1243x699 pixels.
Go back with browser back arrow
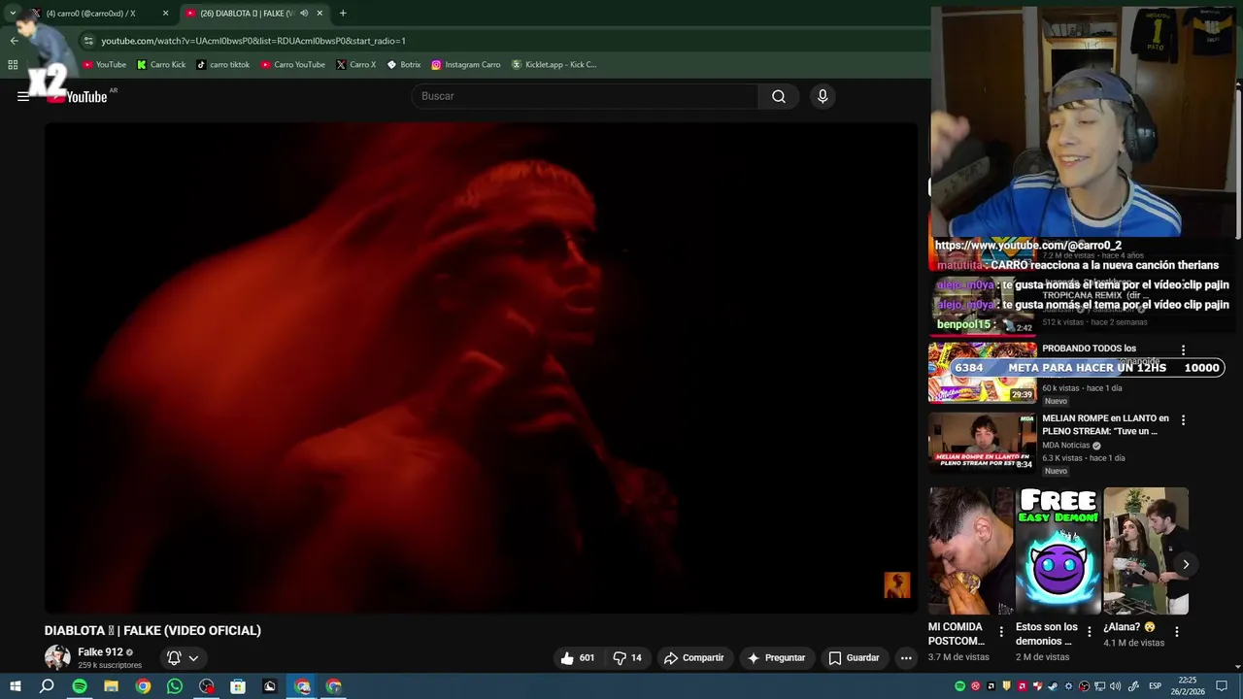point(14,41)
